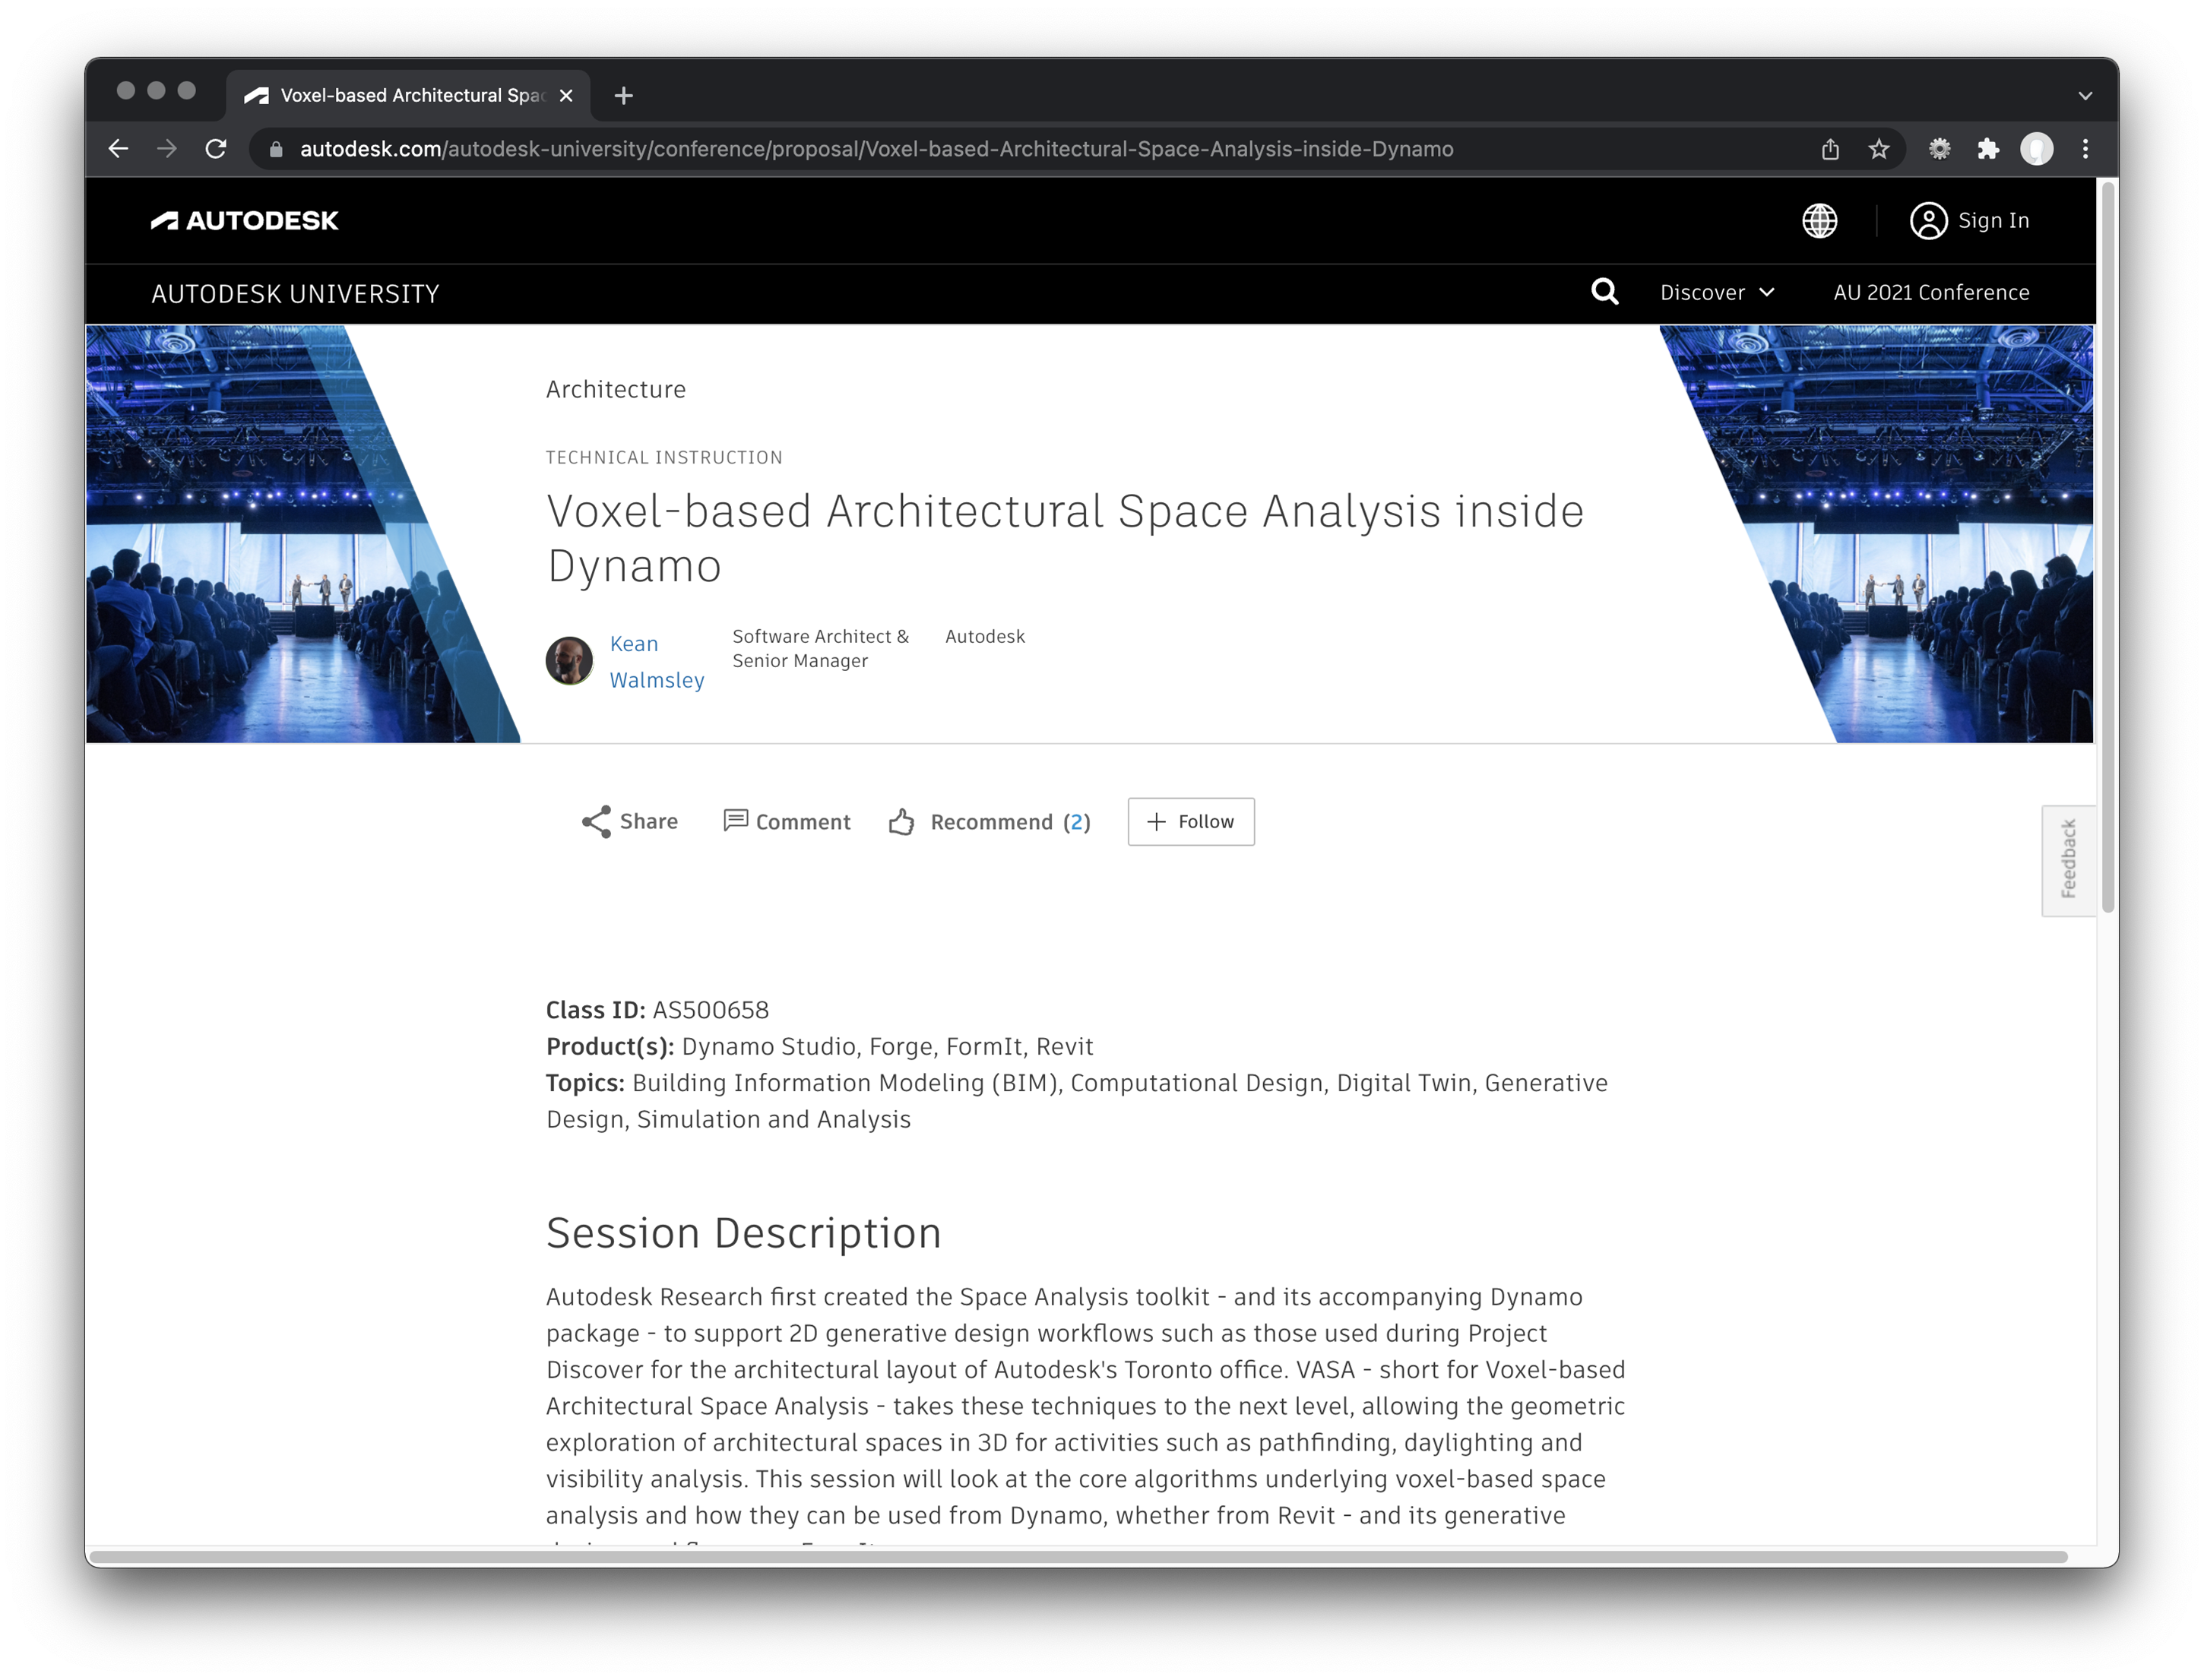This screenshot has height=1680, width=2204.
Task: Click the Share icon below the banner
Action: pyautogui.click(x=596, y=822)
